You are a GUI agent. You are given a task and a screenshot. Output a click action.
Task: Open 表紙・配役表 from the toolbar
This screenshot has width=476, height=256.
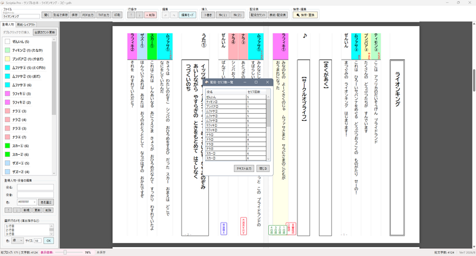click(x=277, y=15)
